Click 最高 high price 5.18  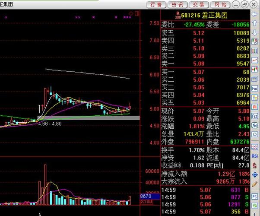click(244, 119)
